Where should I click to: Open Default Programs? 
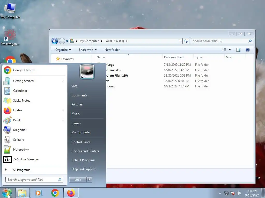click(x=83, y=160)
